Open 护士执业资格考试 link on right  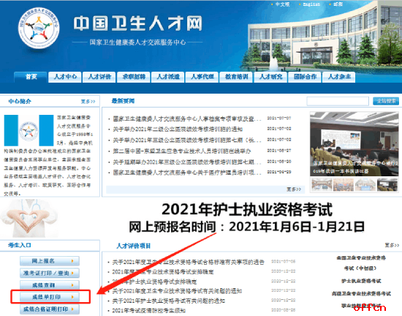tap(361, 281)
